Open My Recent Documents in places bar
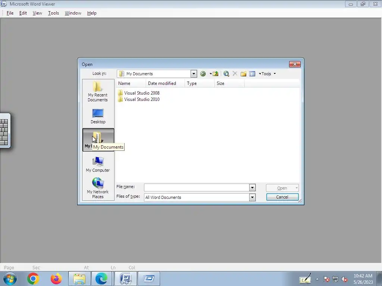 pyautogui.click(x=98, y=92)
